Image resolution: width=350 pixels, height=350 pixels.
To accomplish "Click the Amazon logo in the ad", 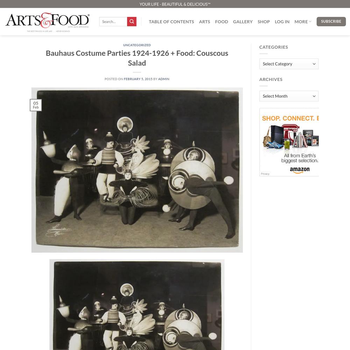I will [x=300, y=170].
